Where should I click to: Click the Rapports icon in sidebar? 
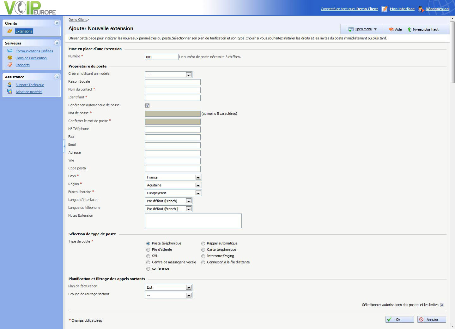(x=10, y=65)
